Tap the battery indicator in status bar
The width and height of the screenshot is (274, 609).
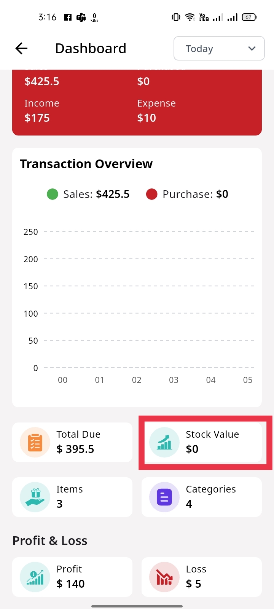coord(249,17)
